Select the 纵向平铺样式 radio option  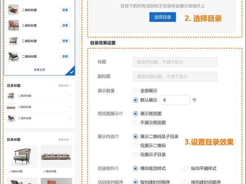tap(186, 168)
